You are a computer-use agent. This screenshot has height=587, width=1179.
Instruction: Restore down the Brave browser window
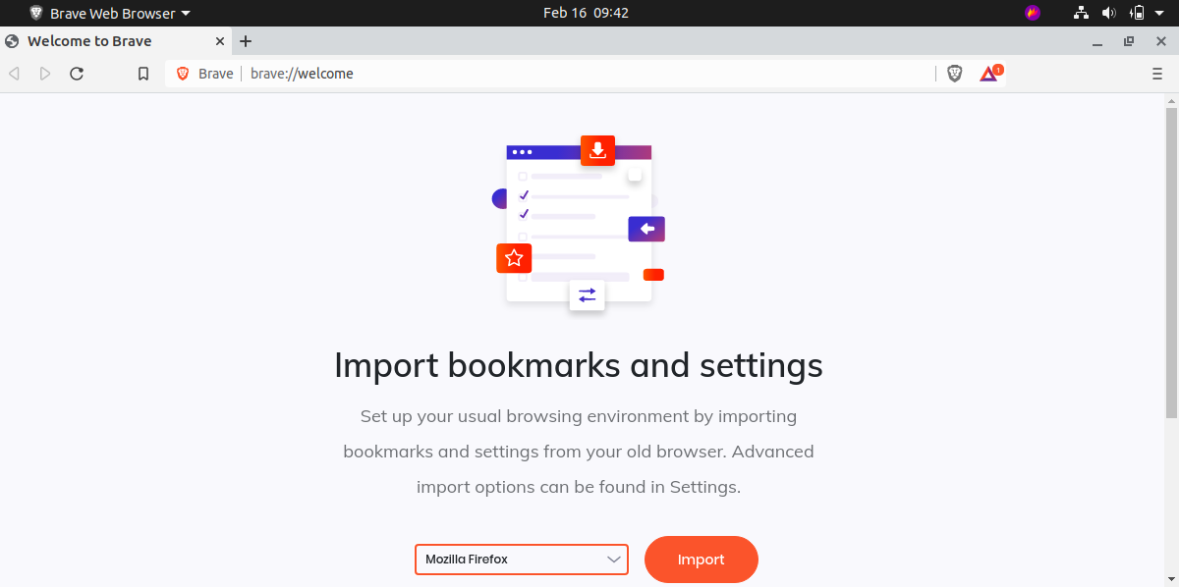pyautogui.click(x=1129, y=41)
